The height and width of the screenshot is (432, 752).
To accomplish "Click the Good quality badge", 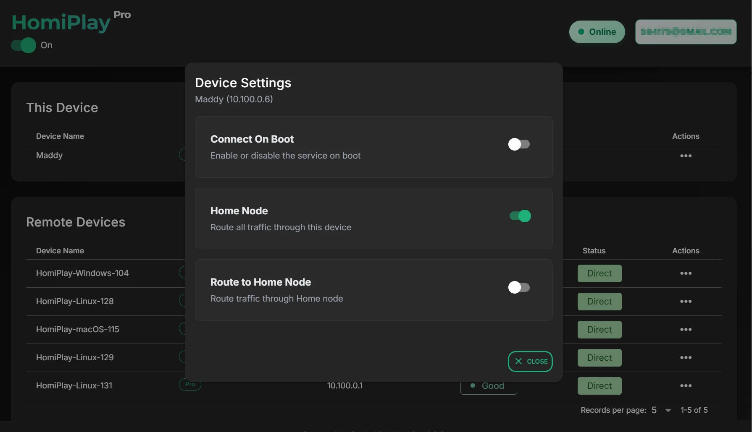I will [489, 387].
